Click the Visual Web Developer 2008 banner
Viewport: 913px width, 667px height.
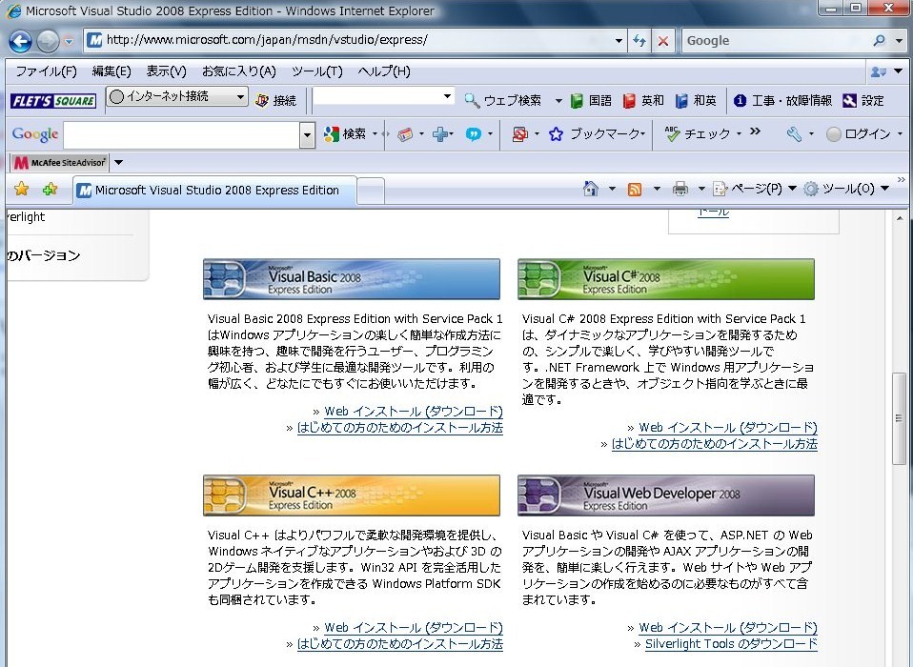665,495
